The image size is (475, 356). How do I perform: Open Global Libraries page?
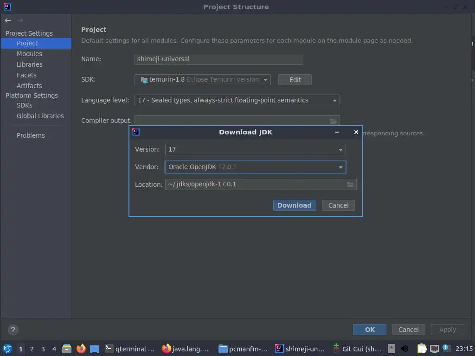click(40, 116)
